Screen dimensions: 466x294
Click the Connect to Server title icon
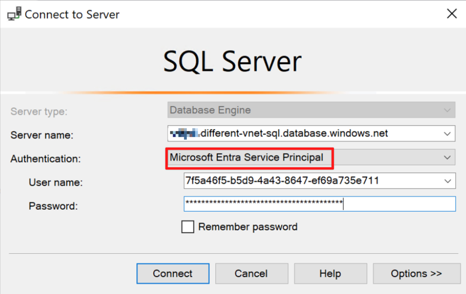click(x=14, y=14)
